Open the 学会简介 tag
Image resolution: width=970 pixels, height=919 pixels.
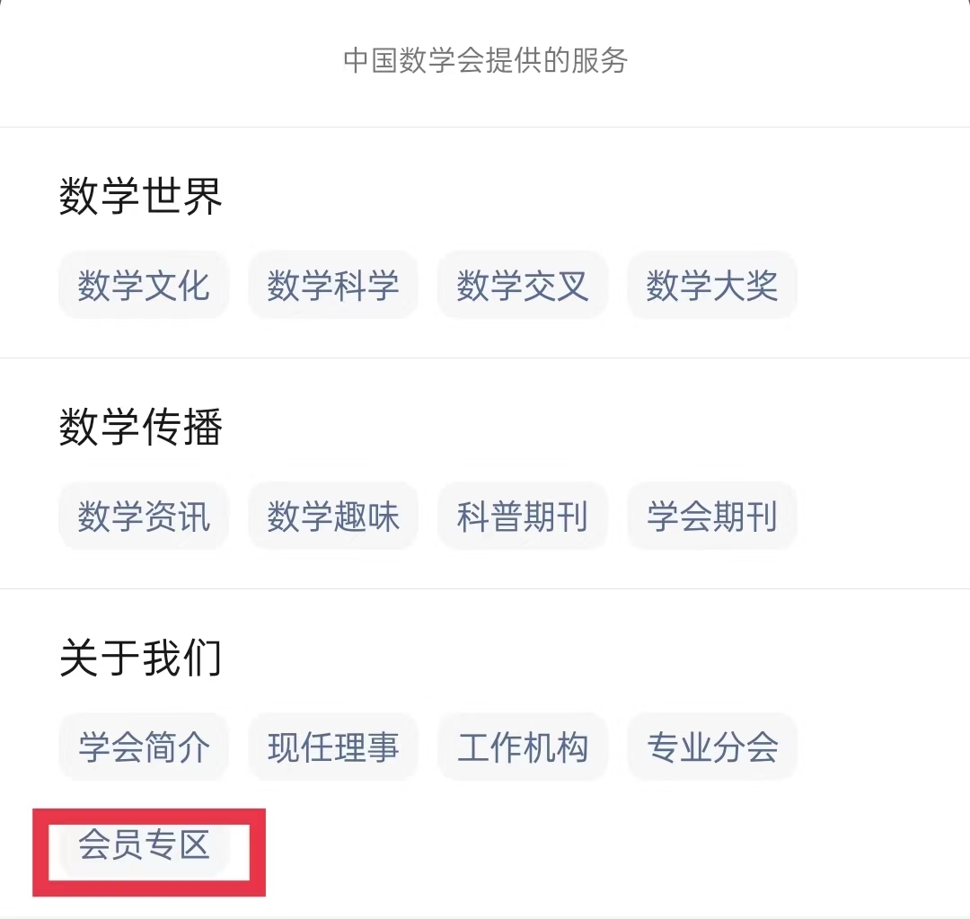tap(144, 747)
